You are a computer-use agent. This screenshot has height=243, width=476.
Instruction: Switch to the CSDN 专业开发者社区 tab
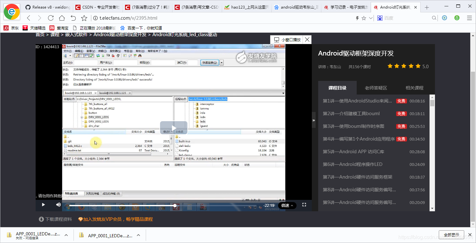click(97, 7)
